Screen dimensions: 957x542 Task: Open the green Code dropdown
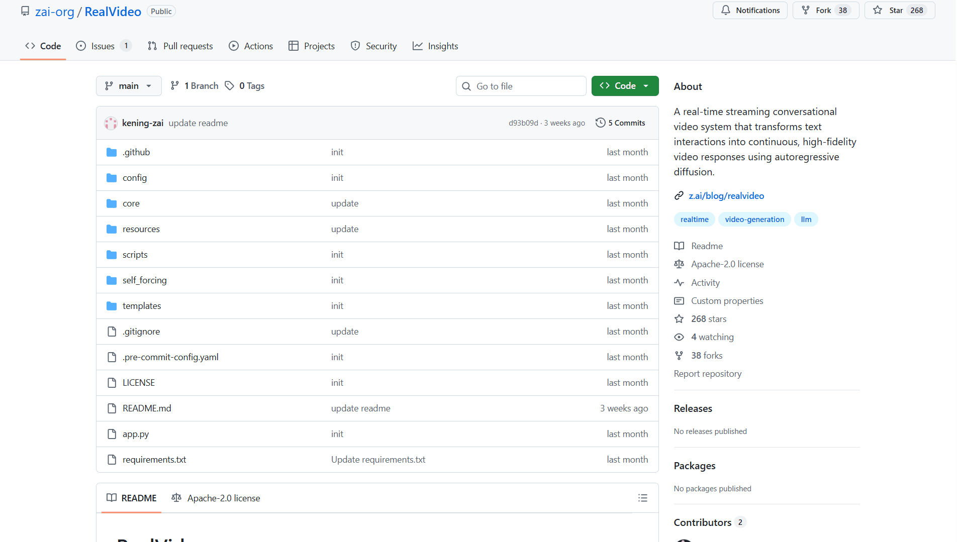[x=625, y=86]
